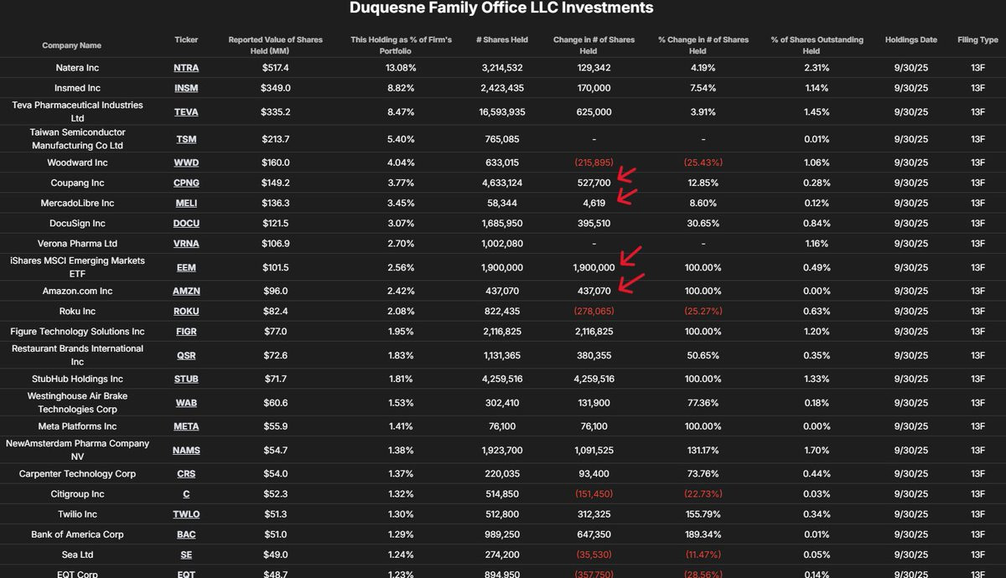Click the INSM ticker link
Viewport: 1006px width, 578px height.
pyautogui.click(x=186, y=88)
